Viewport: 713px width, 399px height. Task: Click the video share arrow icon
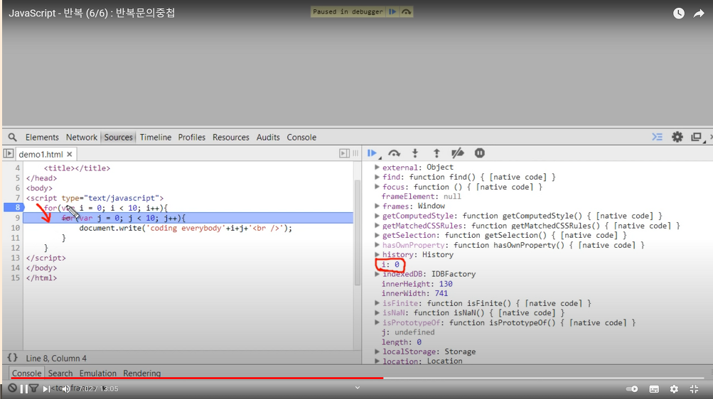point(699,13)
